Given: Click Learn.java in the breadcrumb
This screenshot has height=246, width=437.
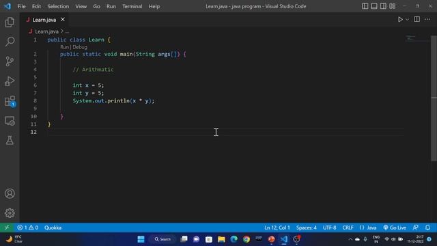Looking at the screenshot, I should point(46,31).
